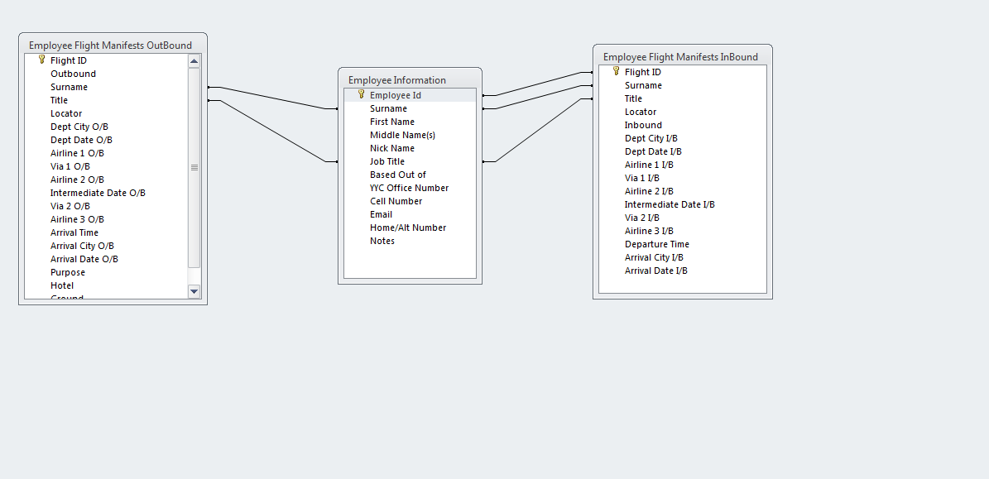989x479 pixels.
Task: Select the Based Out of field
Action: point(398,175)
